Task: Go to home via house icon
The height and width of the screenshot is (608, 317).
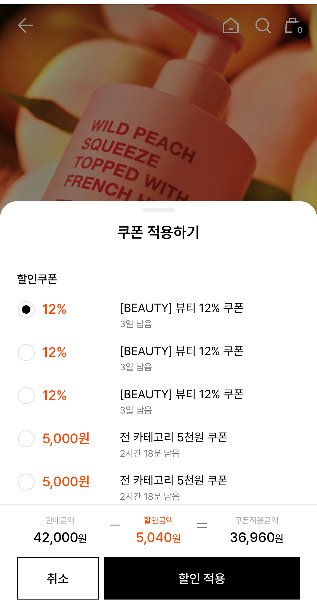Action: 230,26
